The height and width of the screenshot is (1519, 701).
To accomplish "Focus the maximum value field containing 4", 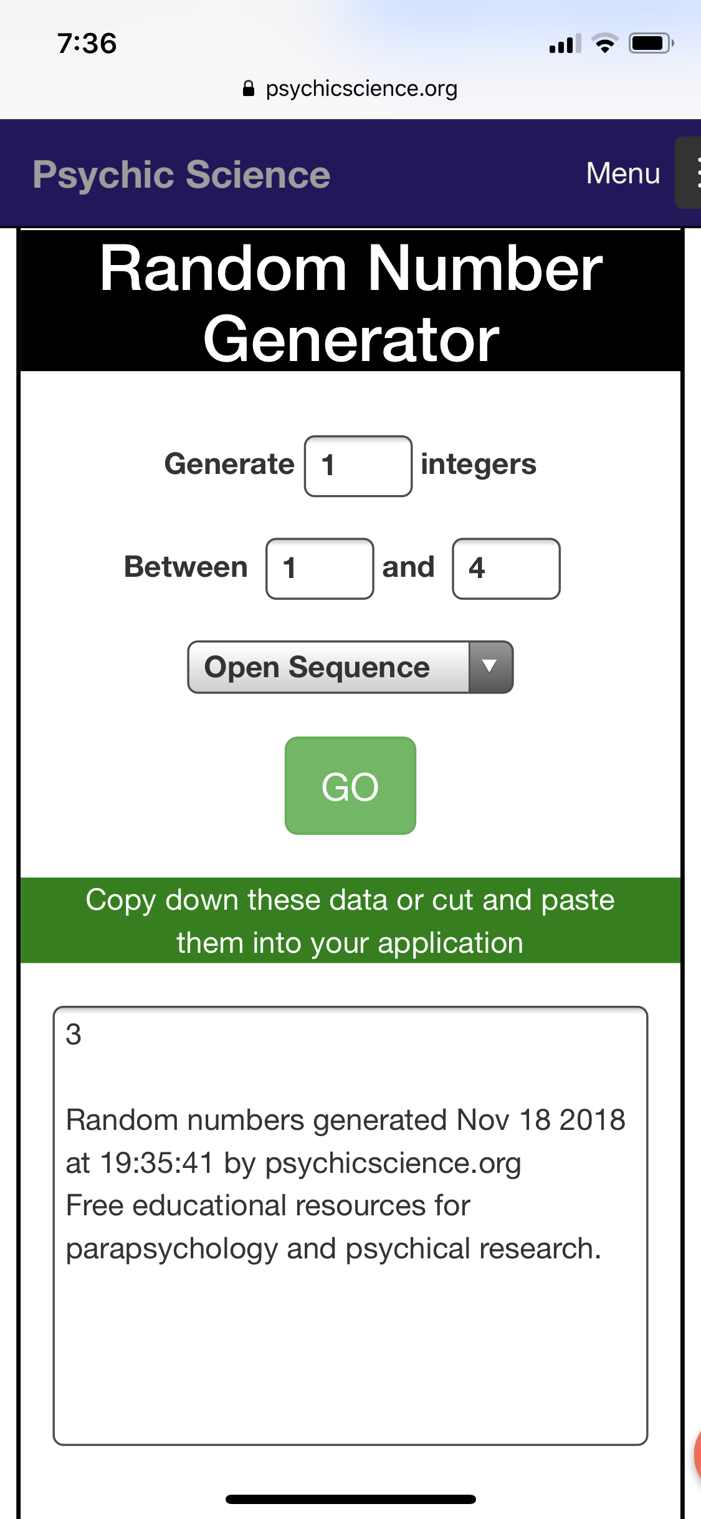I will [x=506, y=569].
